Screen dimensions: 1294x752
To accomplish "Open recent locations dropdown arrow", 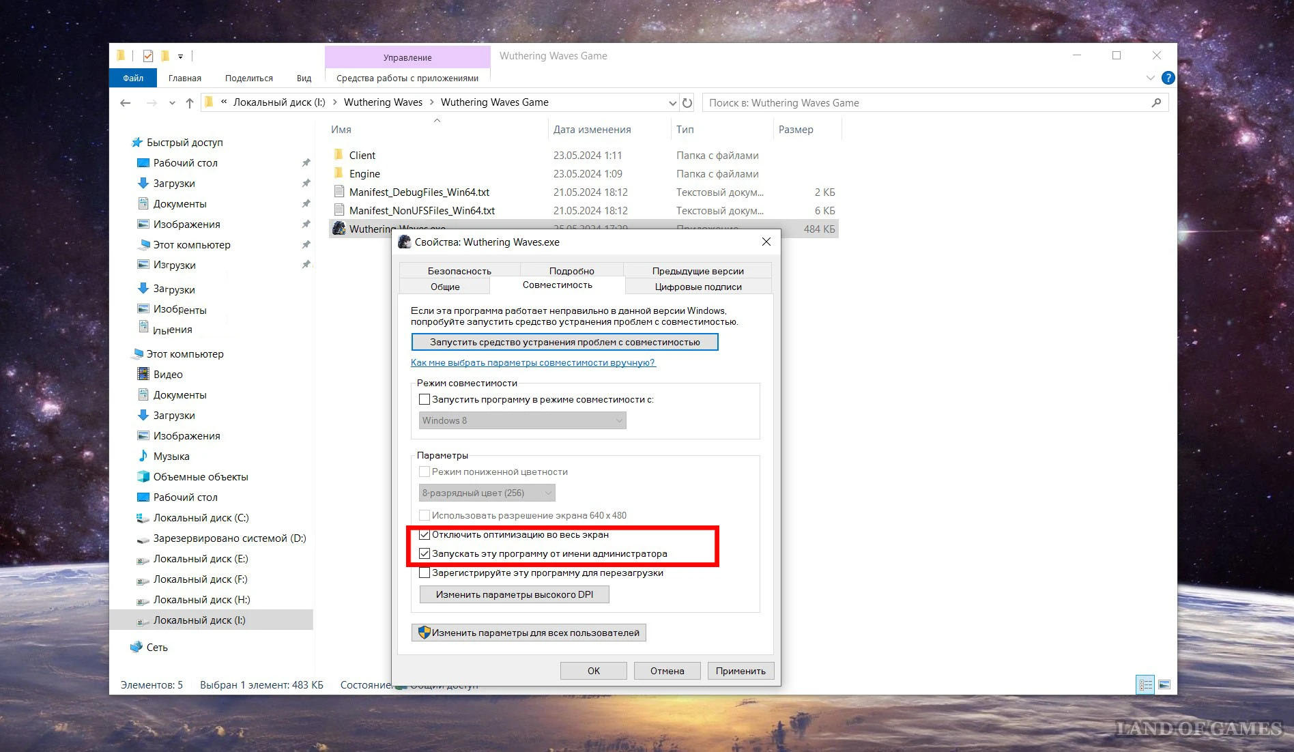I will pos(172,103).
